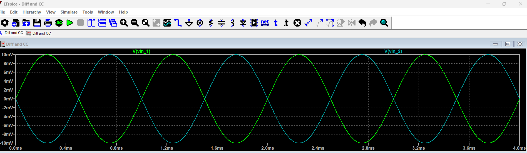Open the Edit menu

point(14,12)
